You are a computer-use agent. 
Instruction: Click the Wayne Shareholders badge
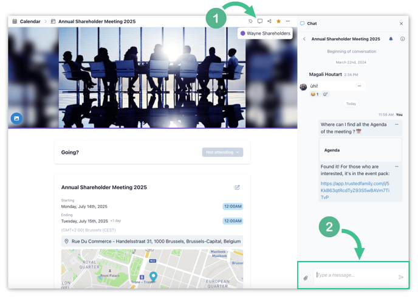click(265, 33)
